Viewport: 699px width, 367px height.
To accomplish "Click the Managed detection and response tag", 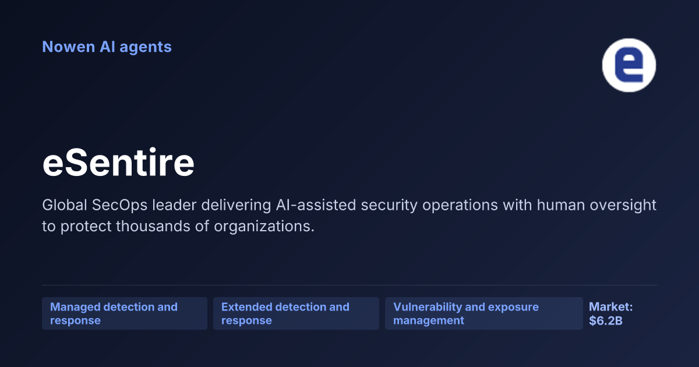I will tap(125, 313).
